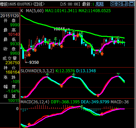Viewport: 136px width, 128px height.
Task: Select the MACD(26,12,4) indicator label
Action: click(x=35, y=102)
